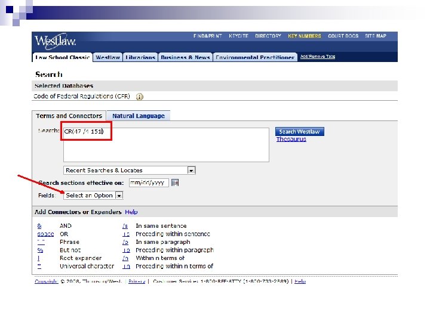Insert the +p Preceding within paragraph connector
Viewport: 430px width, 322px height.
[126, 250]
